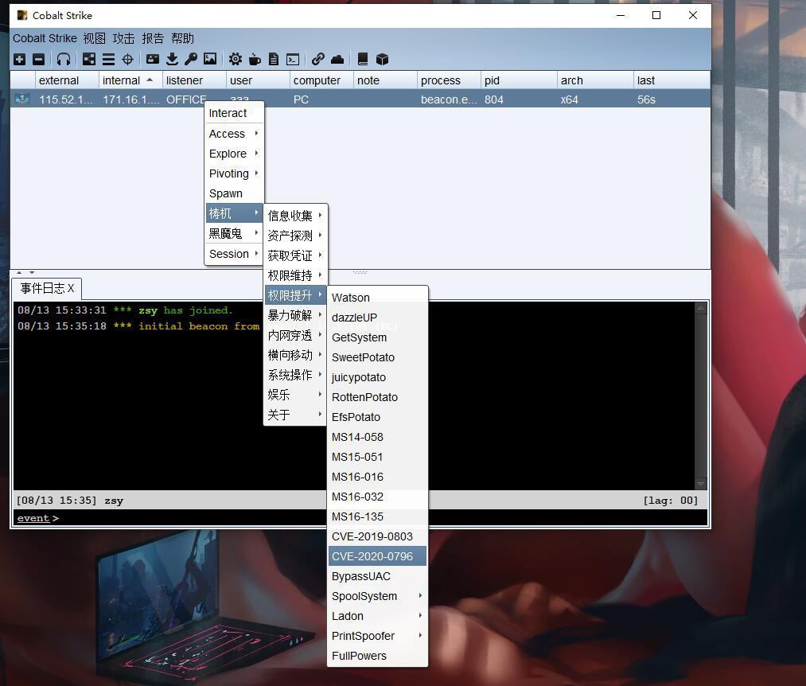This screenshot has width=806, height=686.
Task: Expand the PrintSpoofer submenu
Action: tap(377, 636)
